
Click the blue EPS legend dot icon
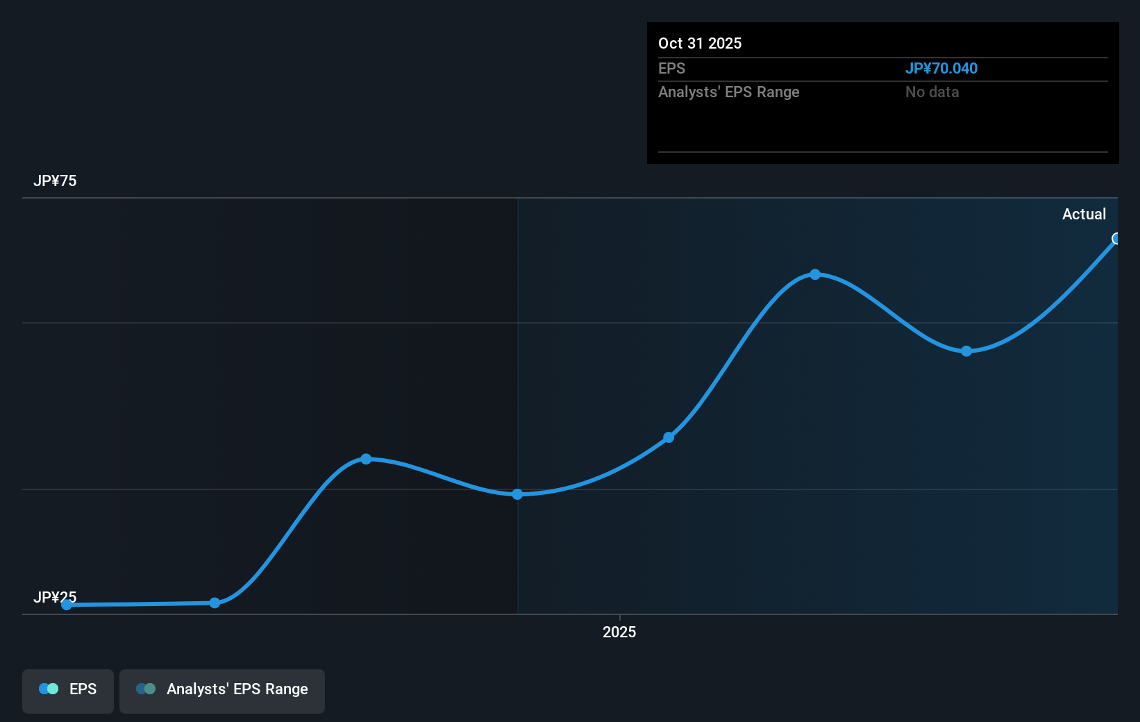[x=49, y=689]
